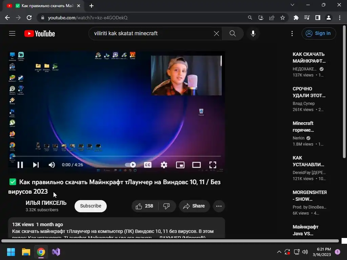
Task: Open taskbar volume control
Action: (x=305, y=252)
